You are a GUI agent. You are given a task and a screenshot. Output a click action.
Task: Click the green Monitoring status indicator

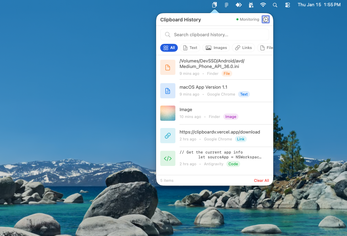[x=238, y=19]
